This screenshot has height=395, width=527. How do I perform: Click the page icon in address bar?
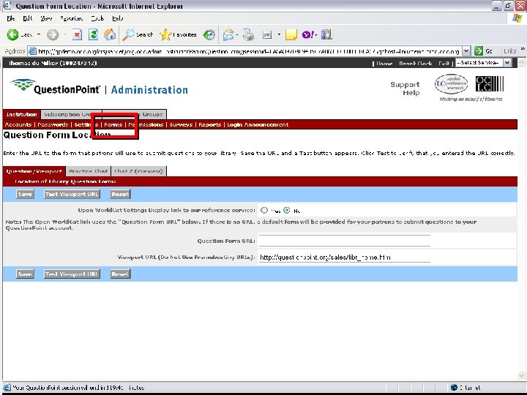pos(32,51)
